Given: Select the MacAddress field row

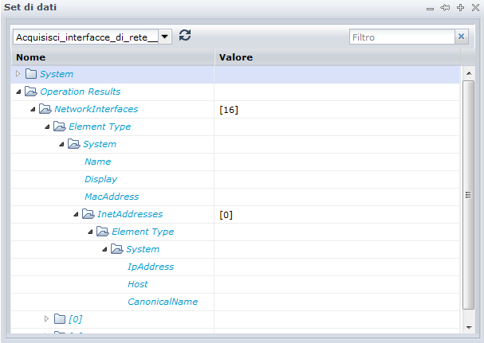Looking at the screenshot, I should click(x=235, y=197).
